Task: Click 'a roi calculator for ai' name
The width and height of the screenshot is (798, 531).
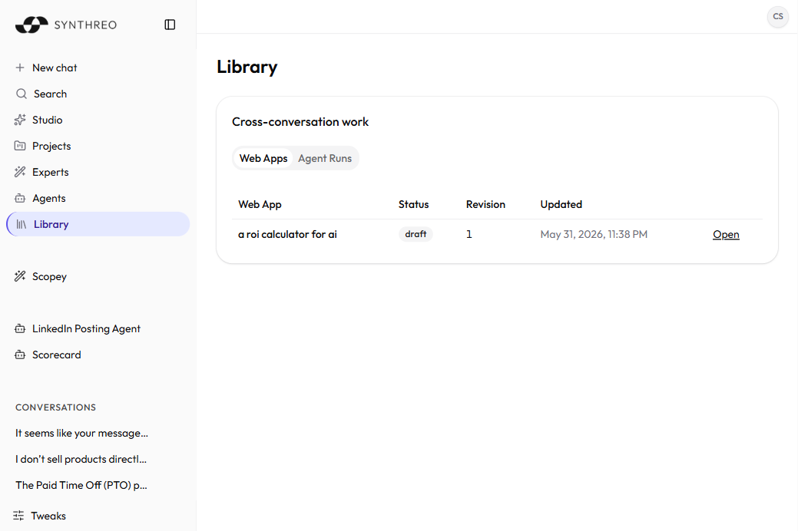Action: [287, 235]
